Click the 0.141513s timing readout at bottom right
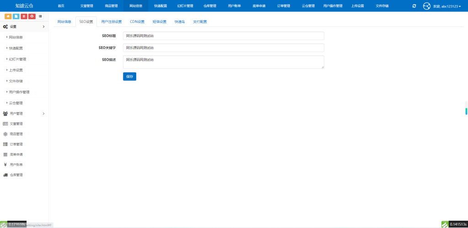Screen dimensions: 468x228 [458, 224]
